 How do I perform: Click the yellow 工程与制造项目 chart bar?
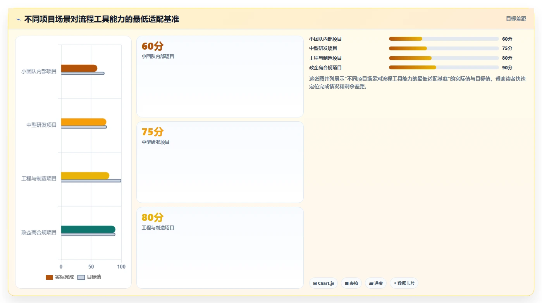tap(85, 176)
